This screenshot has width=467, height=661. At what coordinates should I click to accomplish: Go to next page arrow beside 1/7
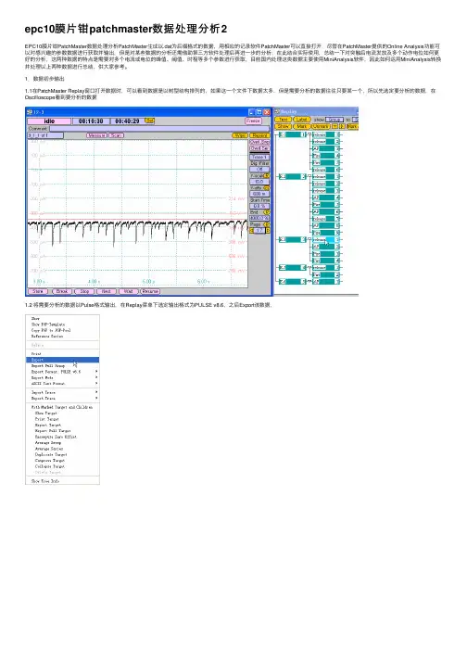tap(268, 231)
